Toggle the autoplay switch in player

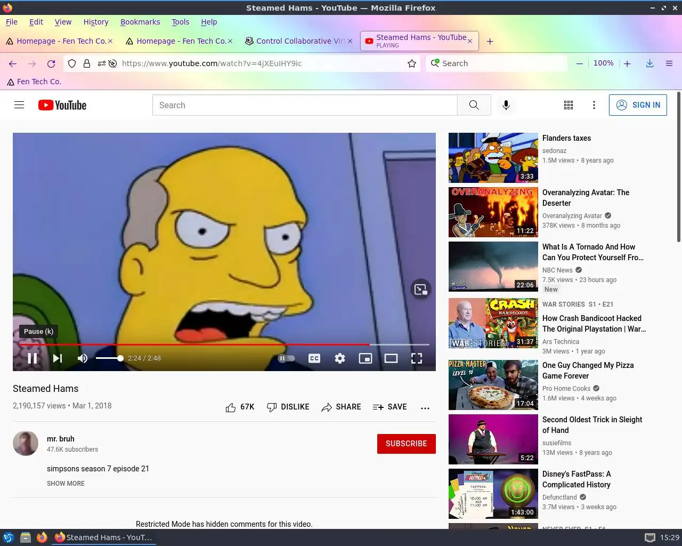click(286, 358)
